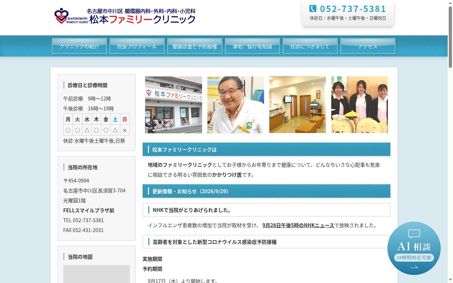Viewport: 453px width, 283px height.
Task: Open the 往診につきまして menu item
Action: [x=310, y=46]
